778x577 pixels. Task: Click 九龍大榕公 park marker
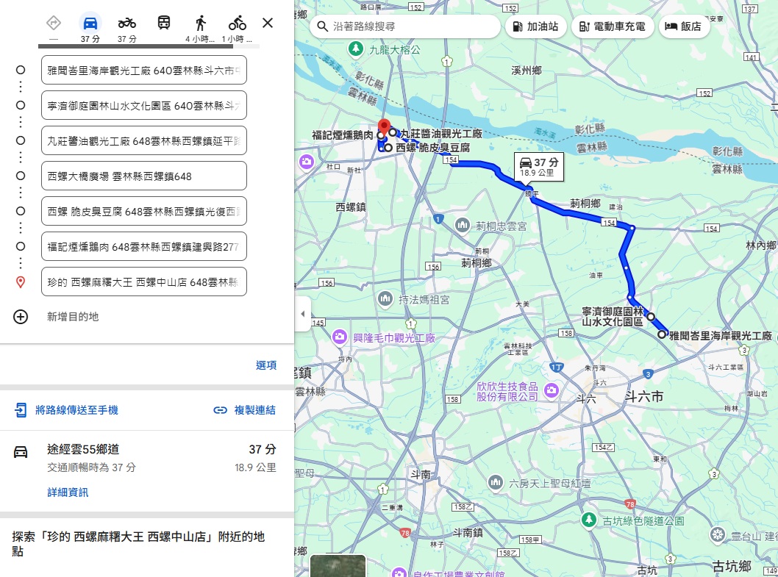click(355, 49)
